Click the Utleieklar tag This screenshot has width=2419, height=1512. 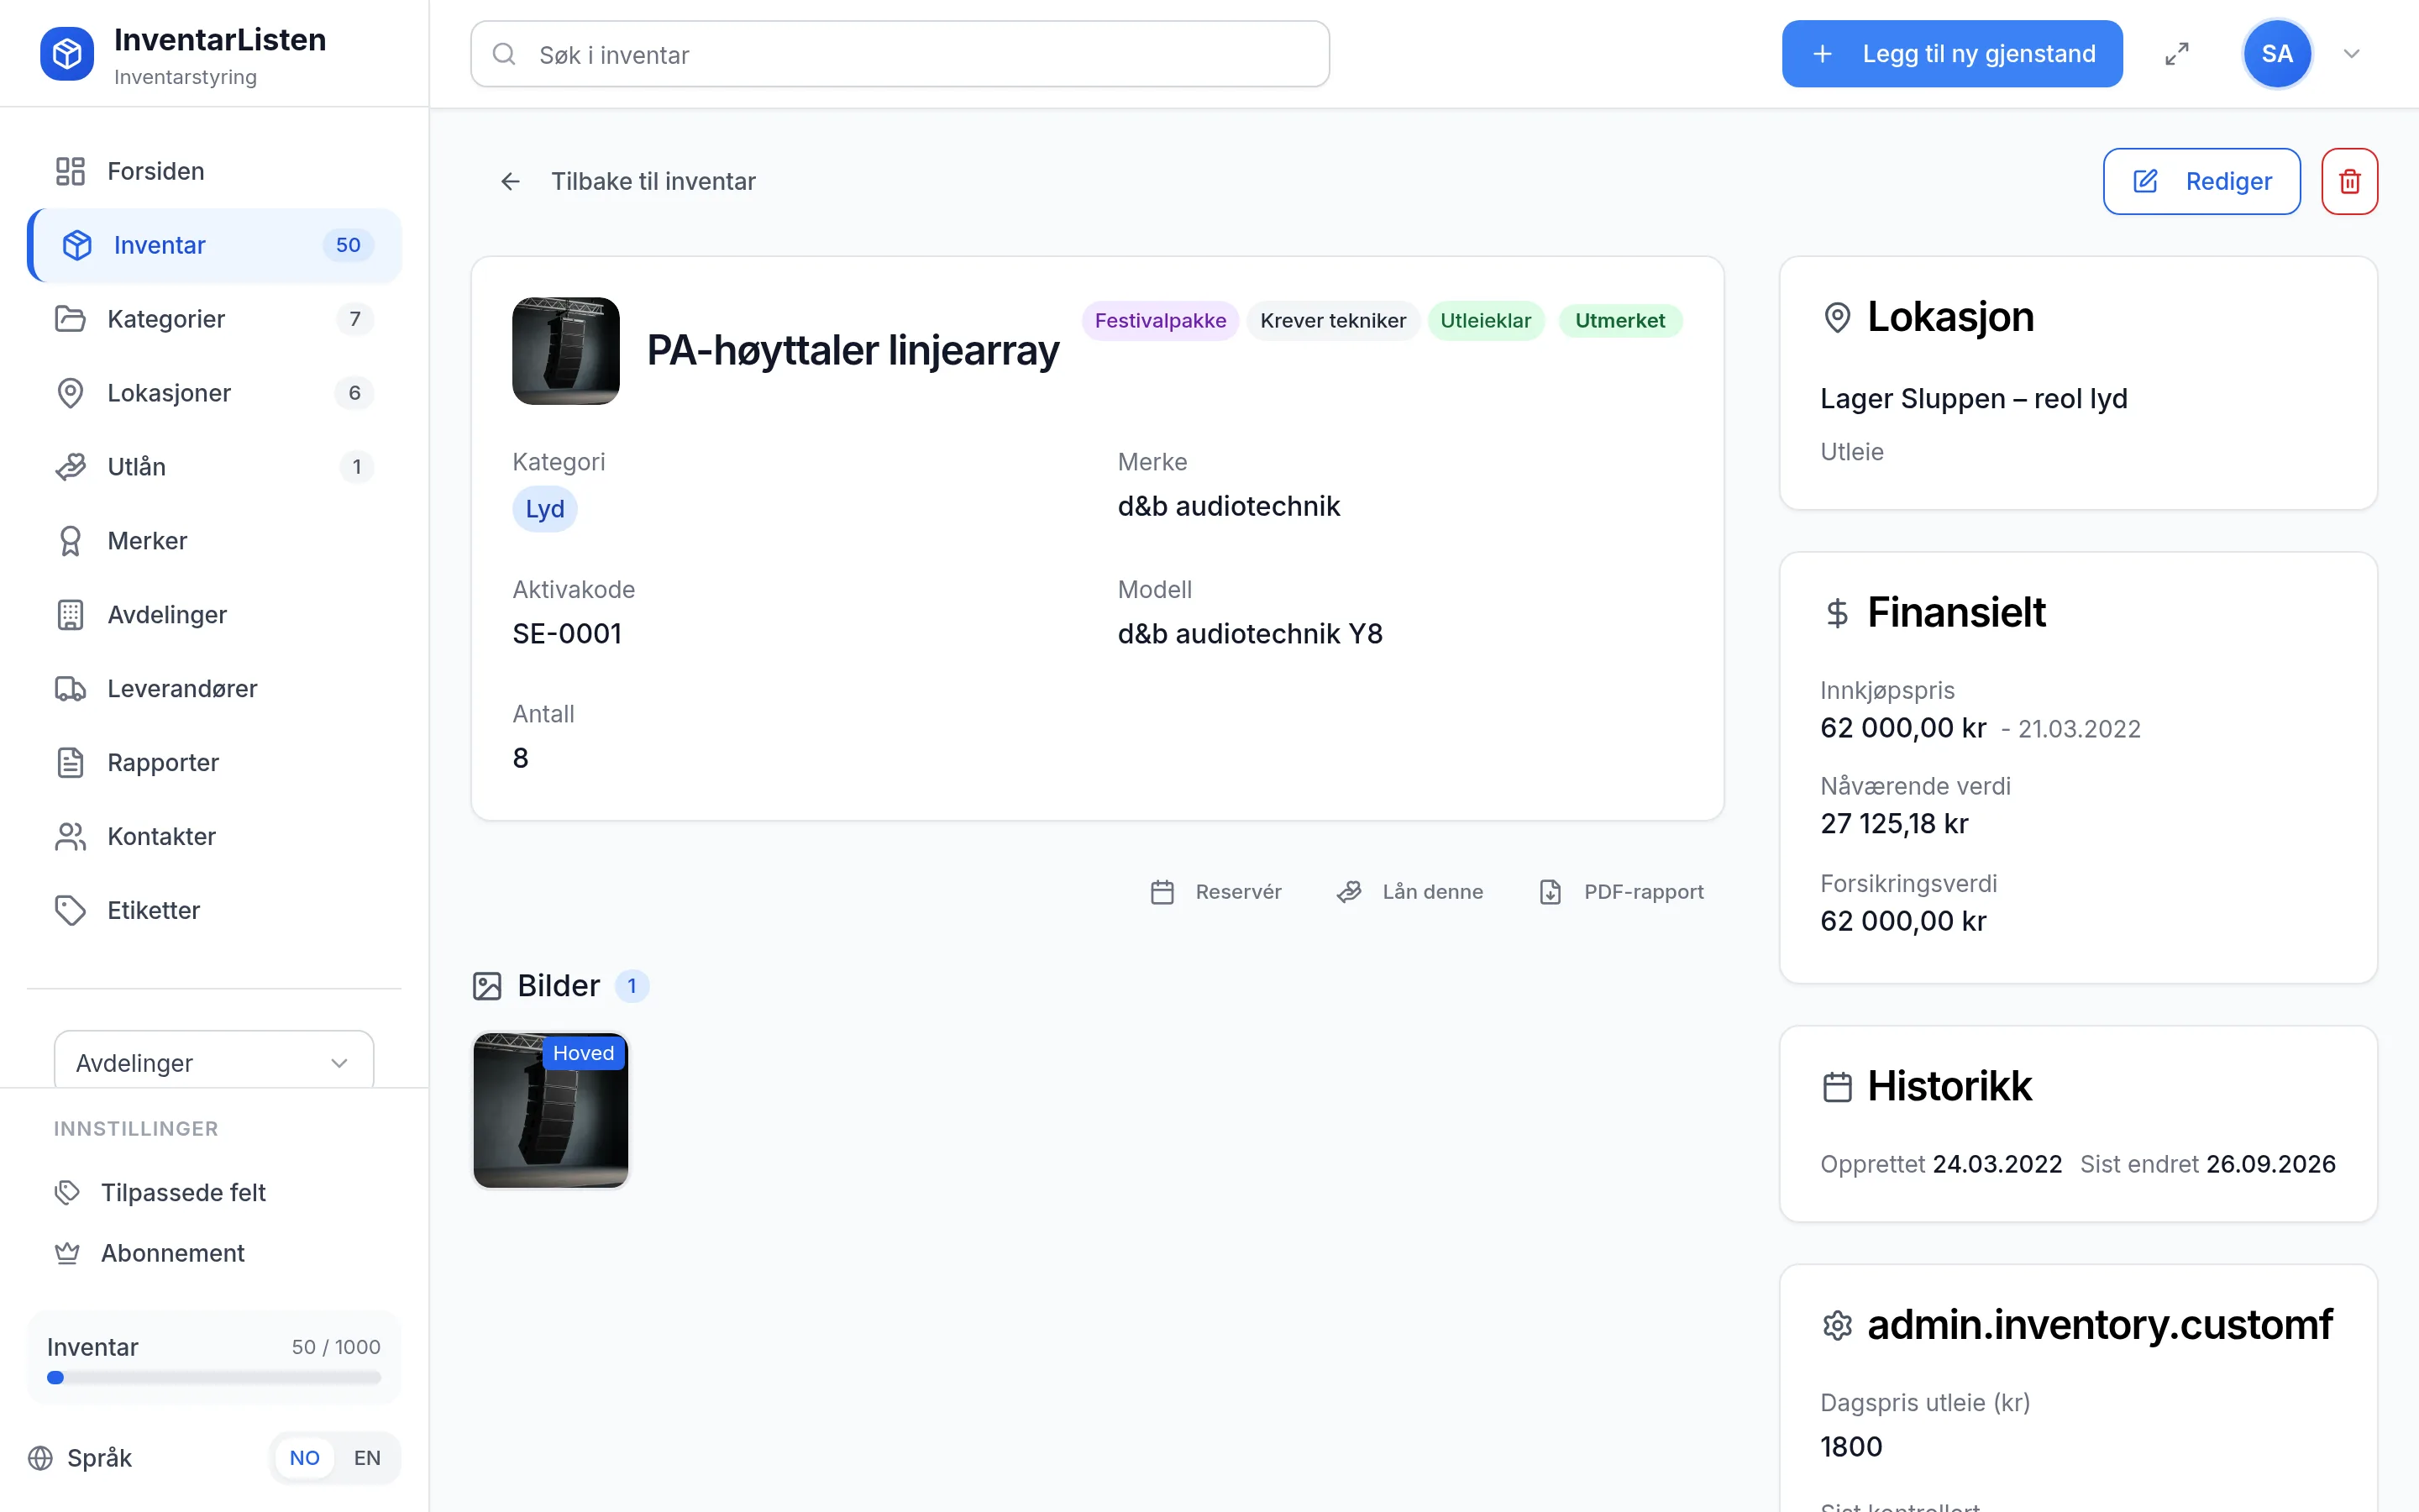[x=1485, y=321]
